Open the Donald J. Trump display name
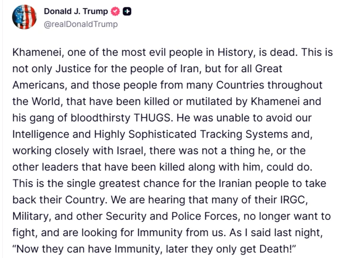This screenshot has height=258, width=340. coord(76,12)
